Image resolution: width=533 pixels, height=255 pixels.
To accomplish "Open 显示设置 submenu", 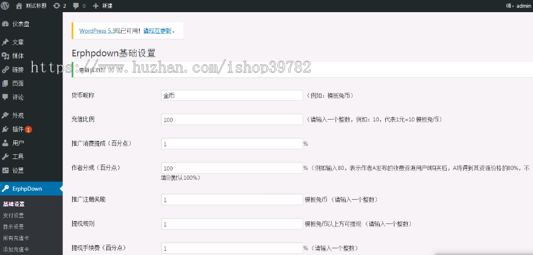I will [13, 227].
